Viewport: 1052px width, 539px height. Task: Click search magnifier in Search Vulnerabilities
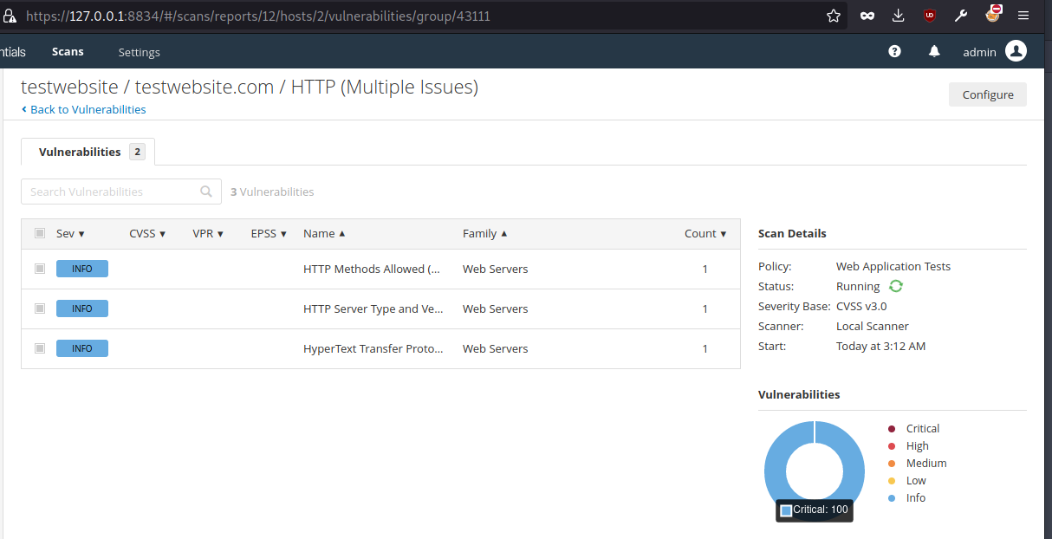pyautogui.click(x=206, y=192)
